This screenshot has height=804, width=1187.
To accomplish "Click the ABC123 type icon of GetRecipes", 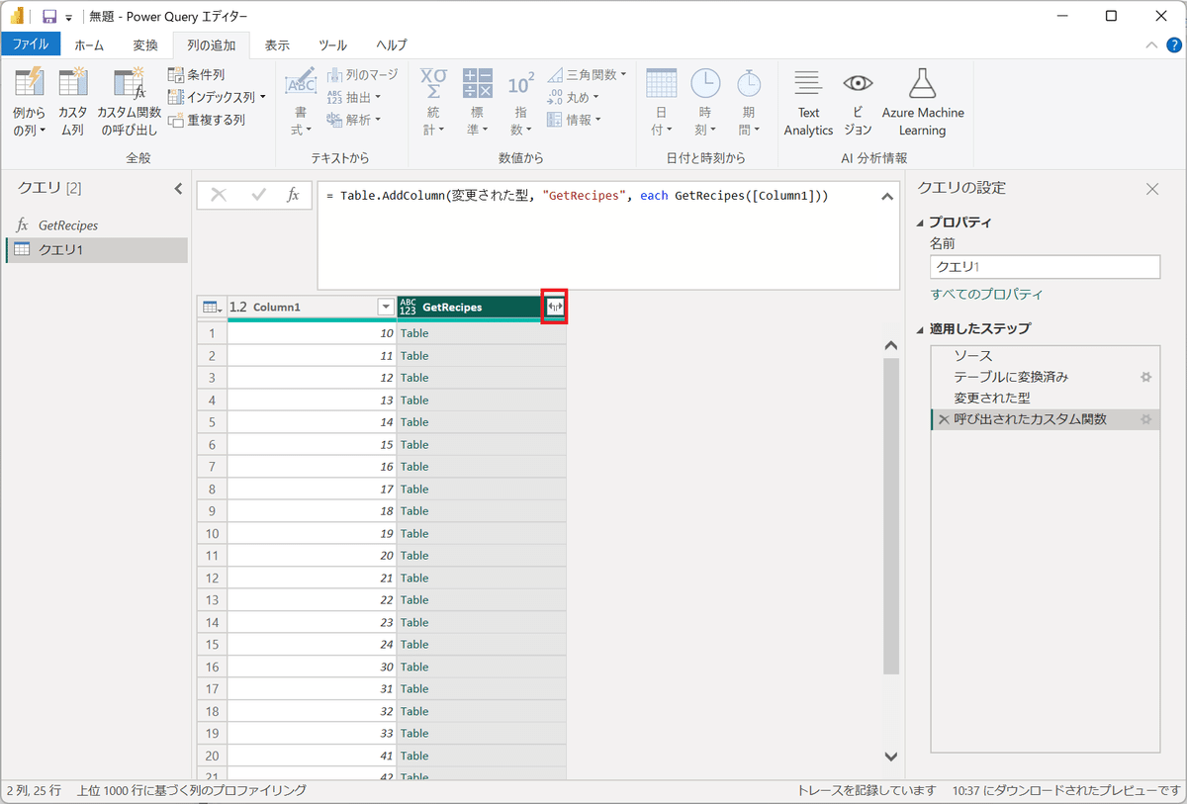I will 408,308.
